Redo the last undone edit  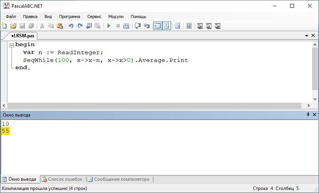click(x=80, y=26)
